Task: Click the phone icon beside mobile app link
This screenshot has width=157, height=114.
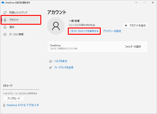Action: point(4,105)
